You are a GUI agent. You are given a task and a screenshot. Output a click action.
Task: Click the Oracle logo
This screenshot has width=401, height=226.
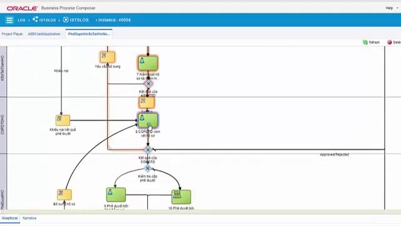pos(23,8)
